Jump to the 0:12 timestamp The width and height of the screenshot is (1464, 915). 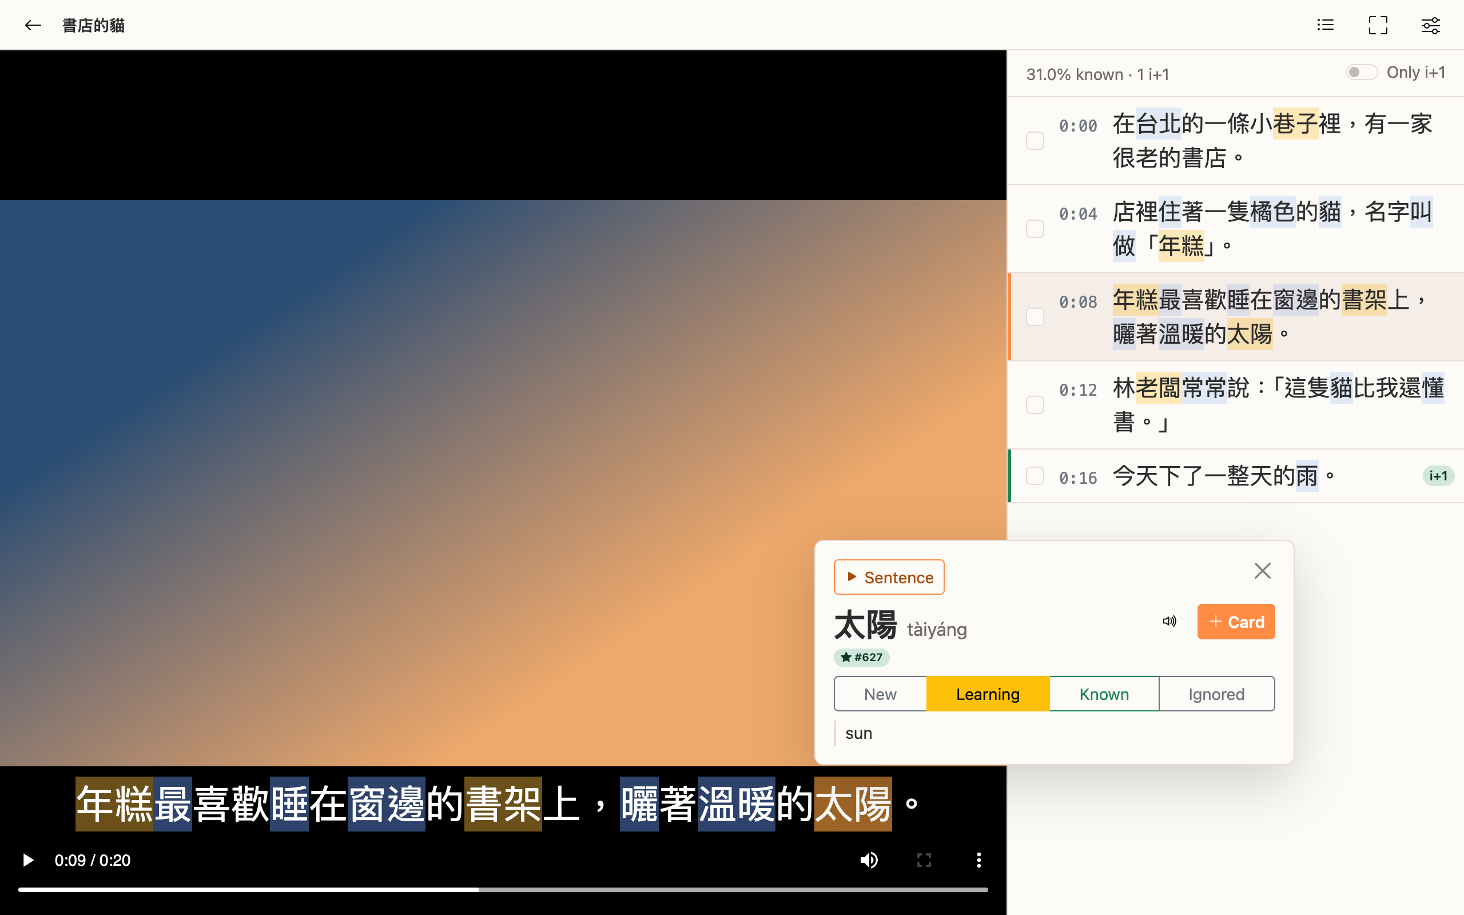point(1077,389)
